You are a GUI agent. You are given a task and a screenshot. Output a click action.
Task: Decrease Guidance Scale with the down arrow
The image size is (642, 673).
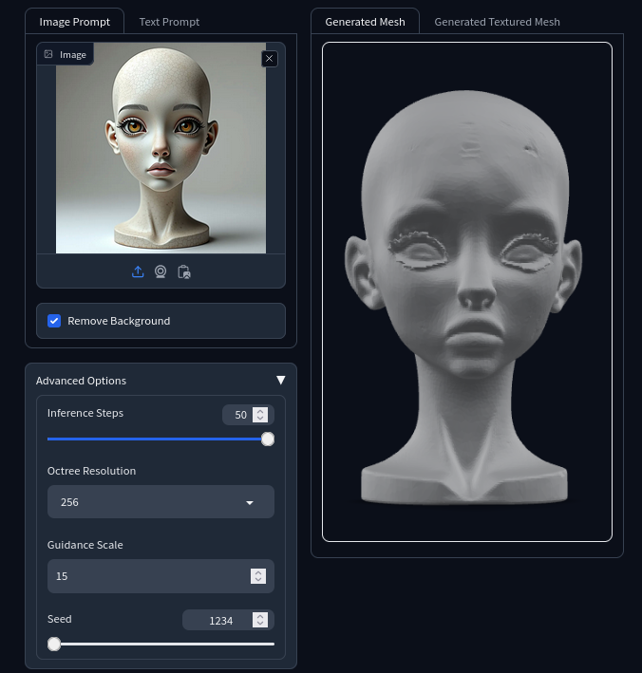tap(258, 579)
